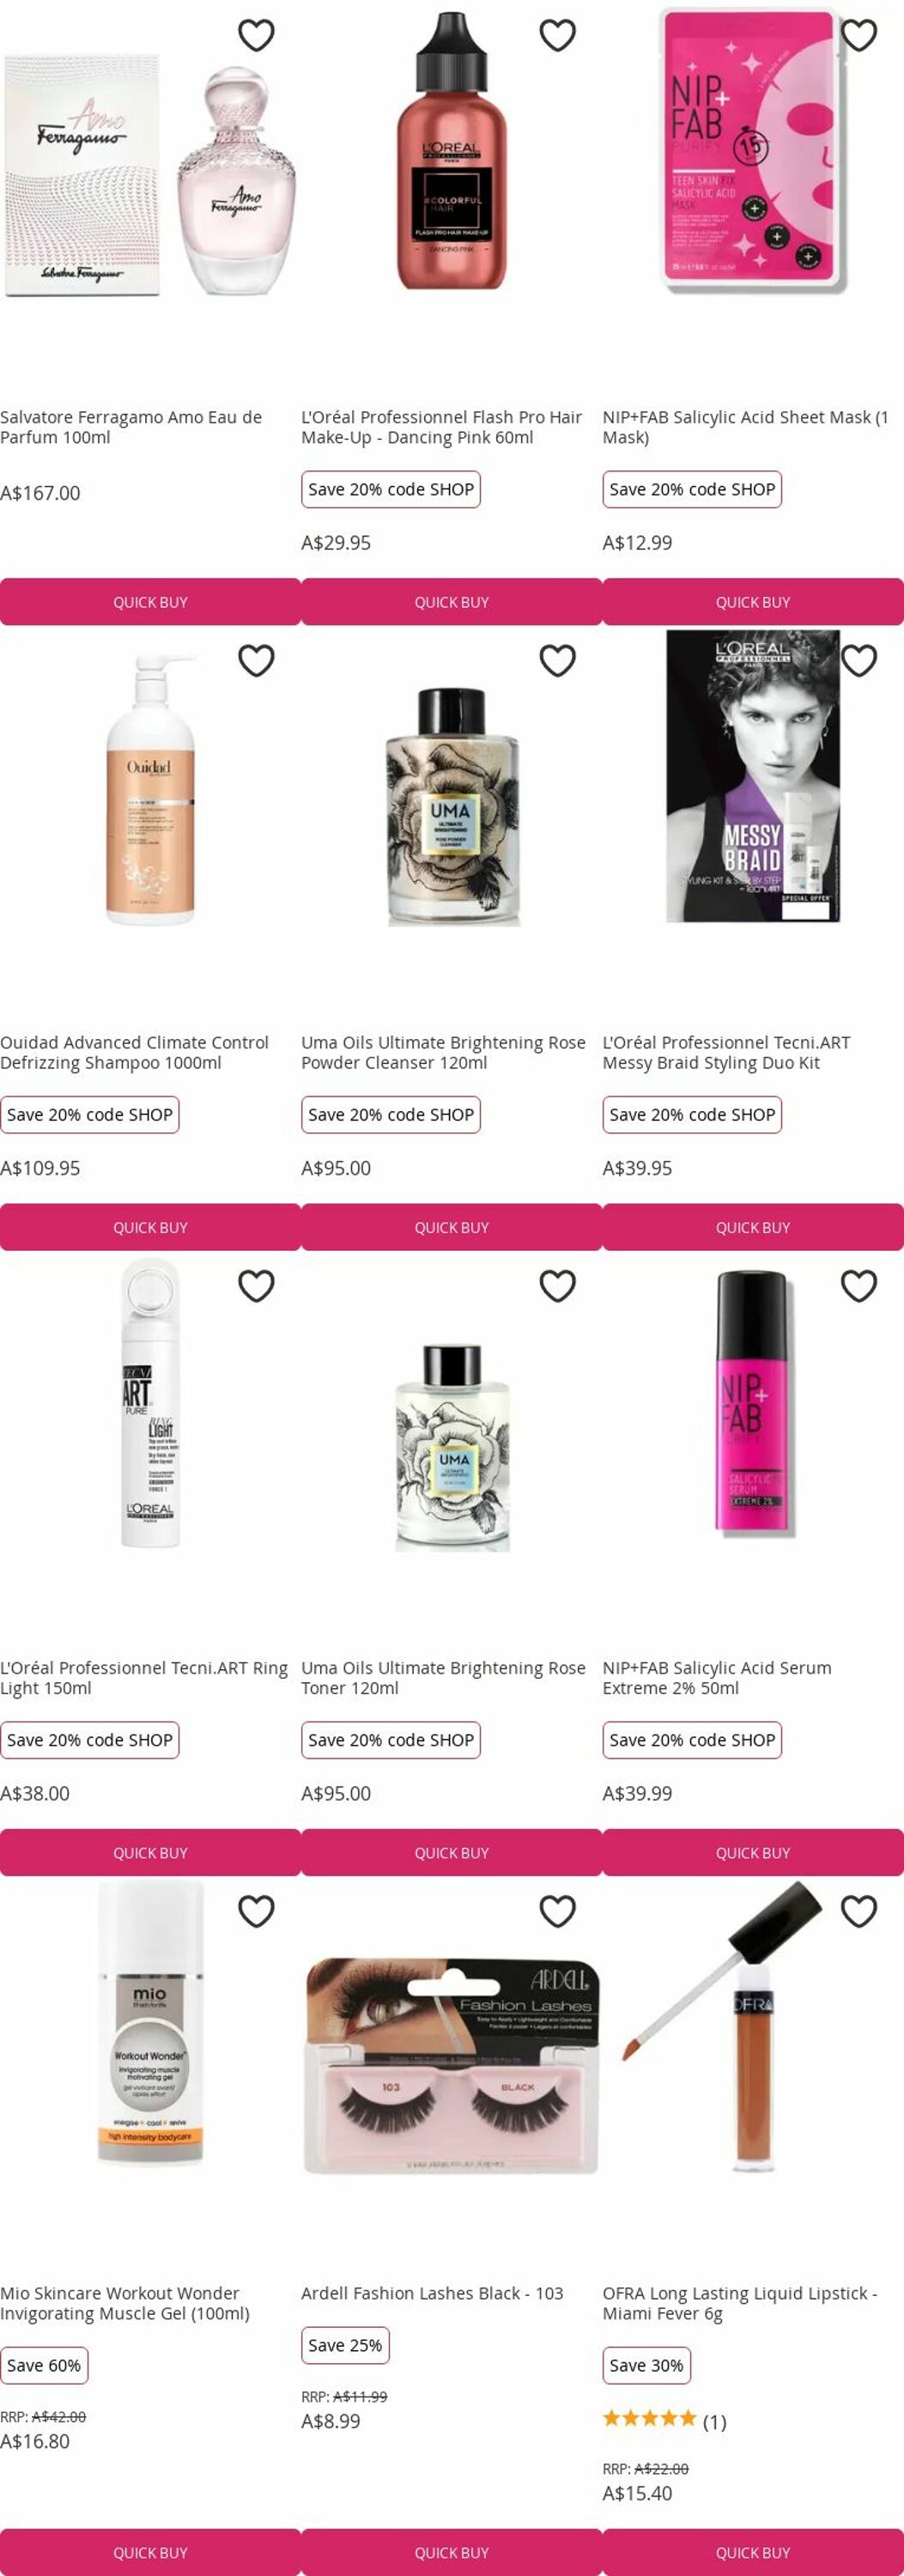Wishlist the Mio Workout Wonder Muscle Gel

(256, 1911)
